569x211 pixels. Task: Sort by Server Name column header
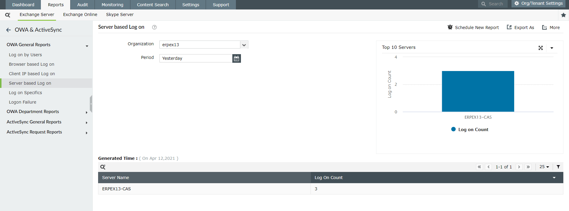tap(116, 178)
